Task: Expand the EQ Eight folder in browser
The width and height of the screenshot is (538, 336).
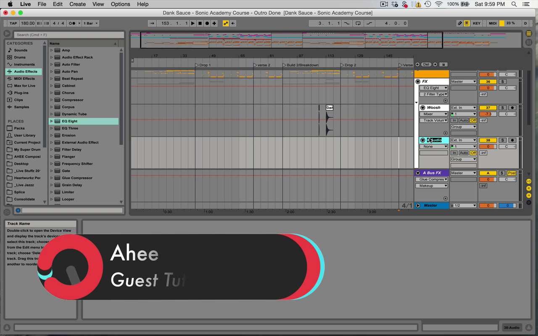Action: [x=52, y=121]
